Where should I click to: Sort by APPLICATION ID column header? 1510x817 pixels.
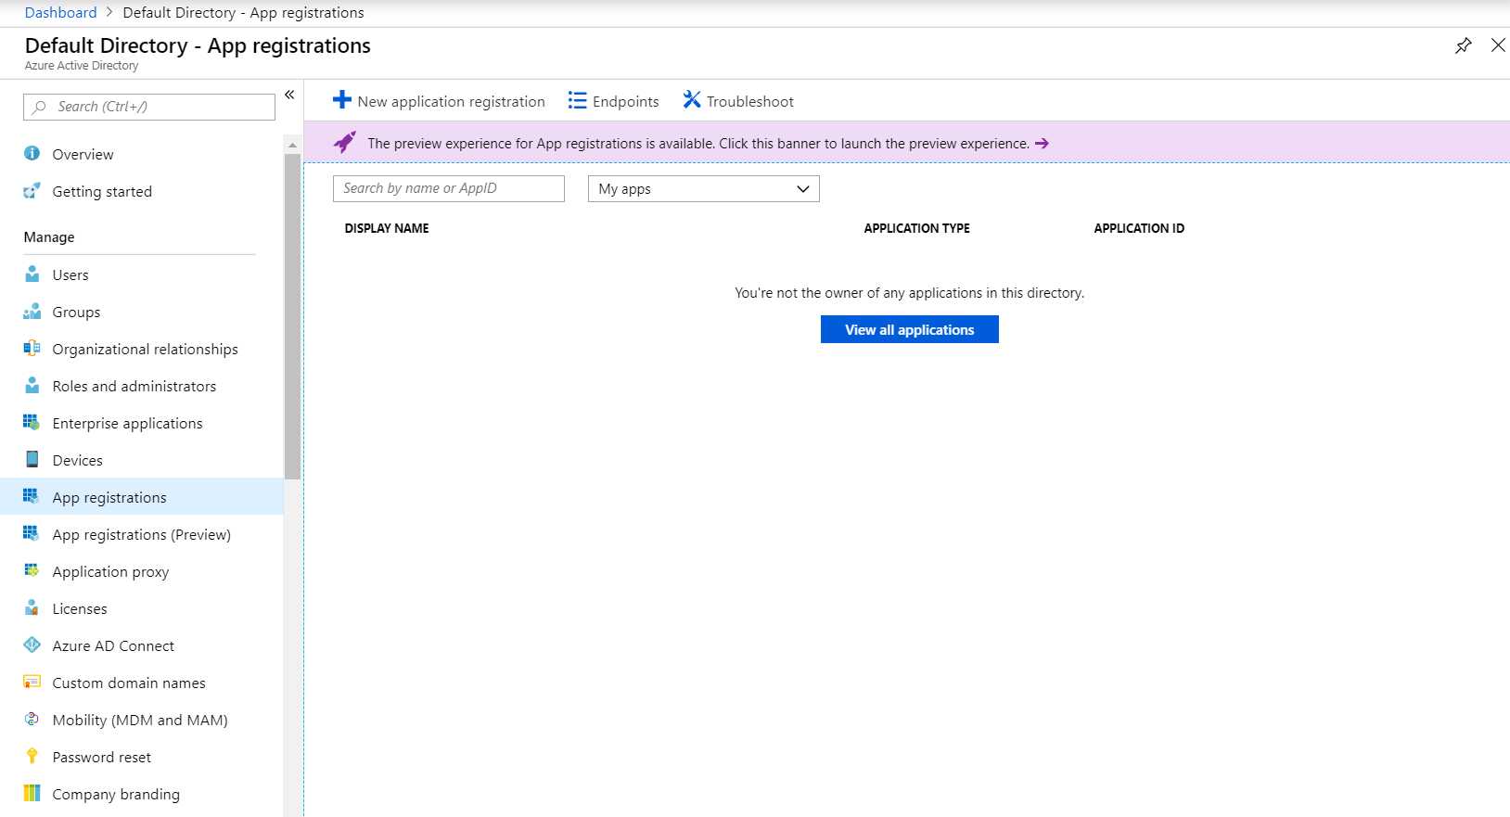coord(1139,228)
